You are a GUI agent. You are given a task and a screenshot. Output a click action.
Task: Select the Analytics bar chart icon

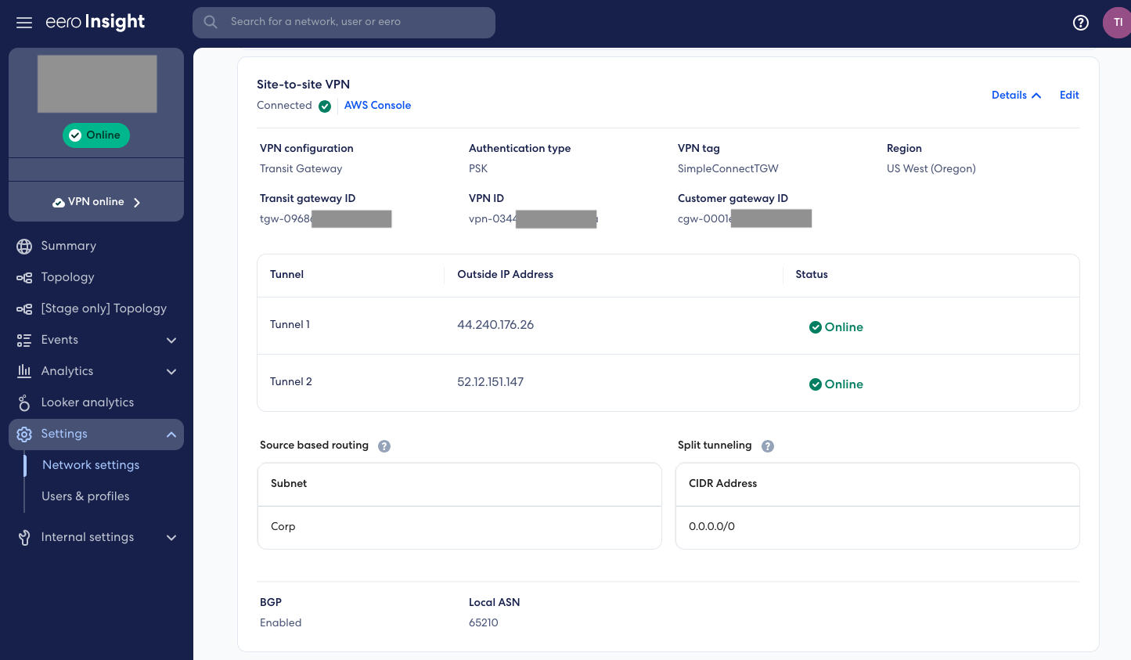point(23,371)
